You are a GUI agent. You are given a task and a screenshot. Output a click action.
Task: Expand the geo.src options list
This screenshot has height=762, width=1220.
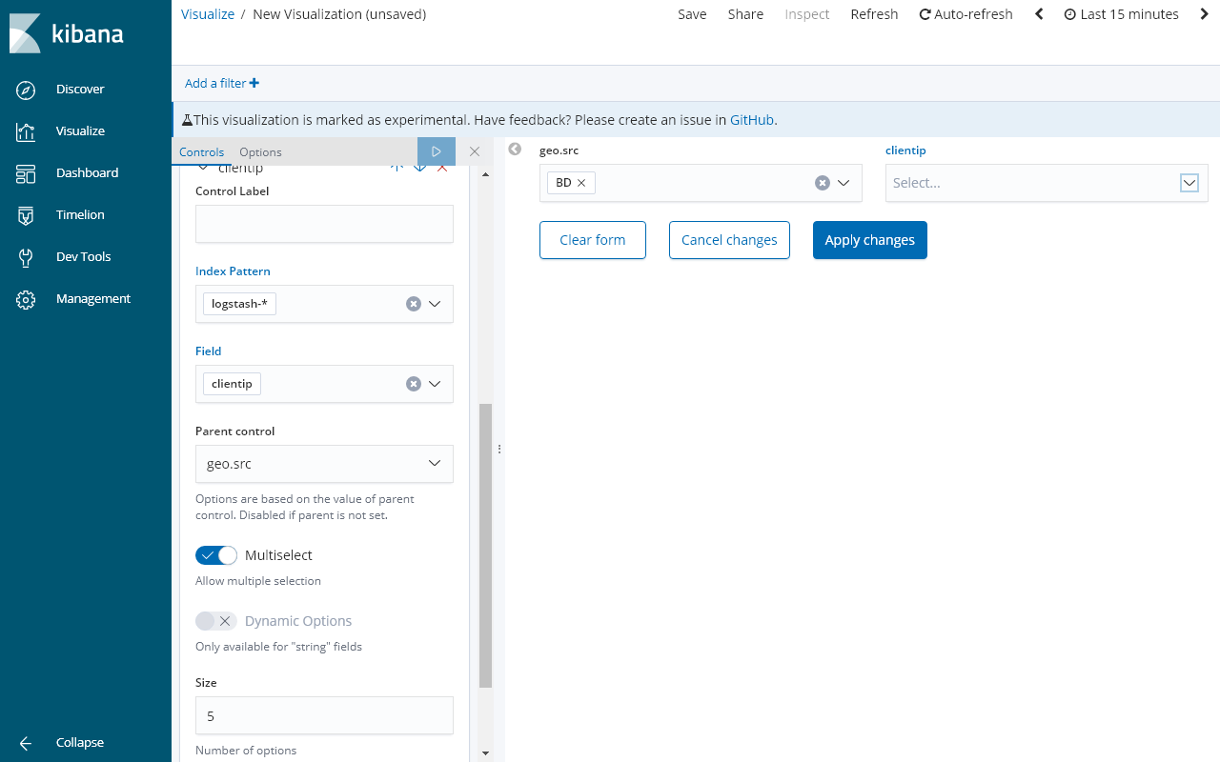click(844, 183)
